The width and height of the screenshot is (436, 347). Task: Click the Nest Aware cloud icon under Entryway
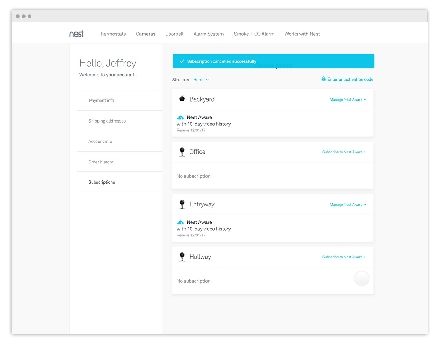pyautogui.click(x=181, y=222)
